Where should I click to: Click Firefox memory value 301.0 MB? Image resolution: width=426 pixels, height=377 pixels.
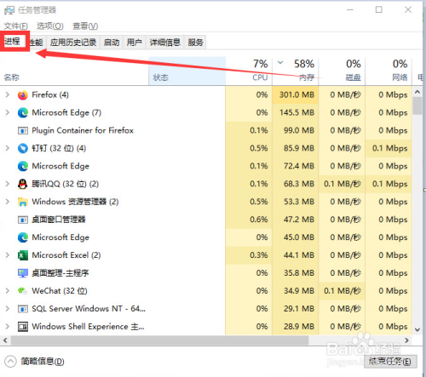[296, 94]
